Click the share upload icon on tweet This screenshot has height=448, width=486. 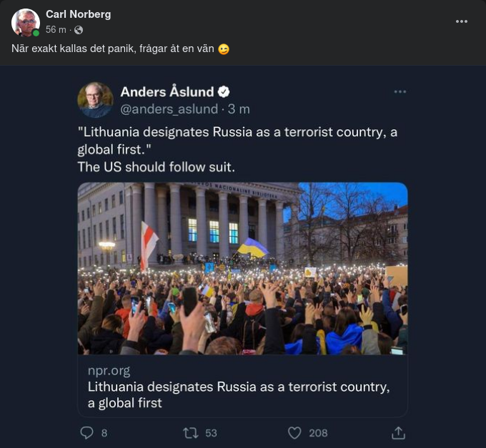(399, 432)
